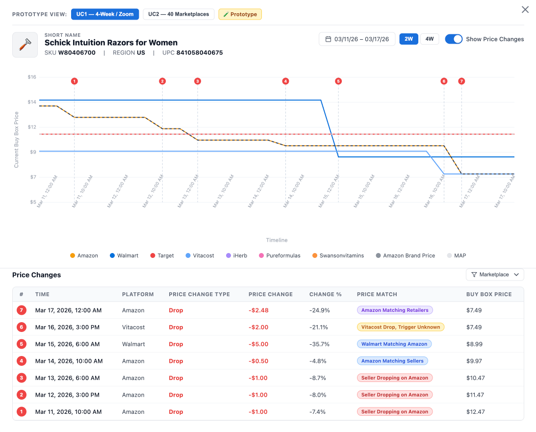
Task: Click the PRICE CHANGE TYPE column header
Action: point(199,294)
